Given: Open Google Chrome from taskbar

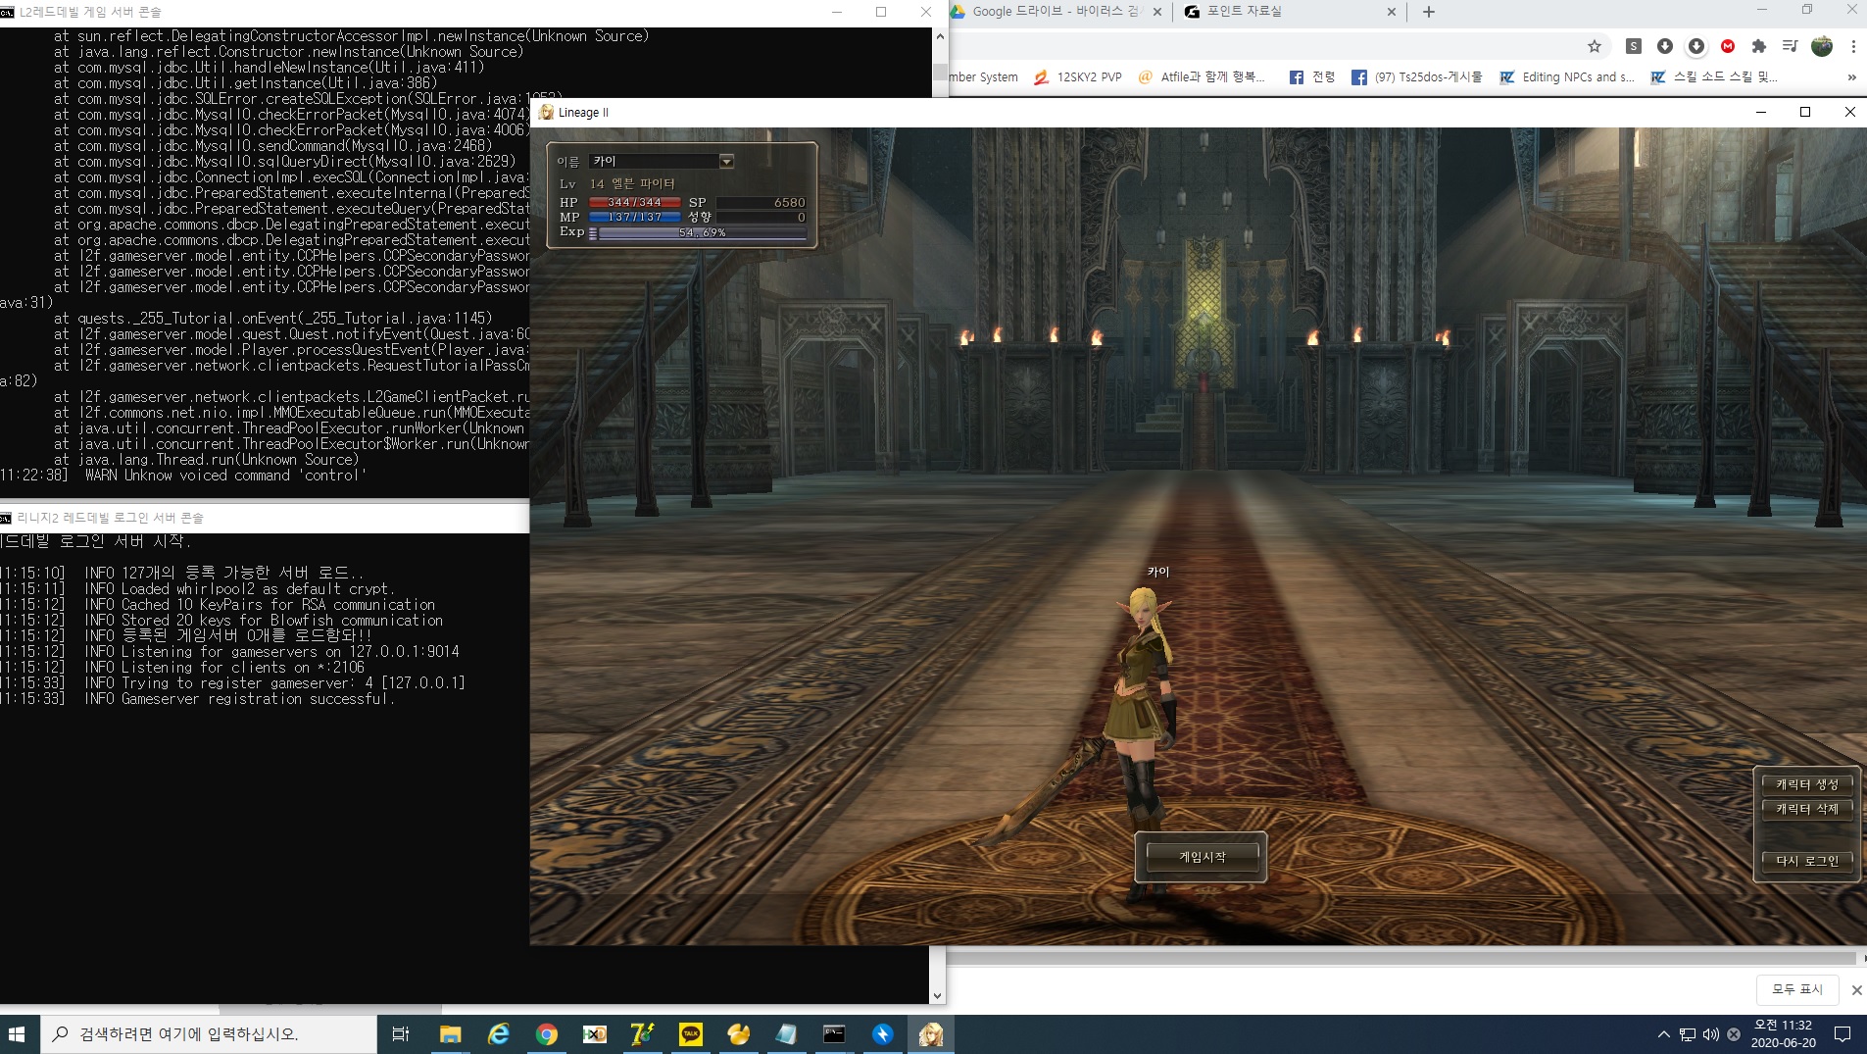Looking at the screenshot, I should pos(547,1033).
